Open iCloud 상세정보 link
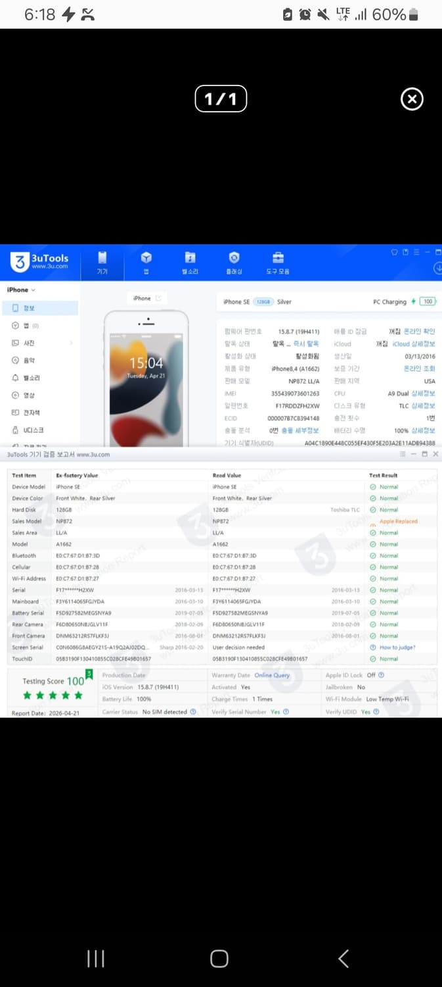This screenshot has height=987, width=442. [x=414, y=344]
